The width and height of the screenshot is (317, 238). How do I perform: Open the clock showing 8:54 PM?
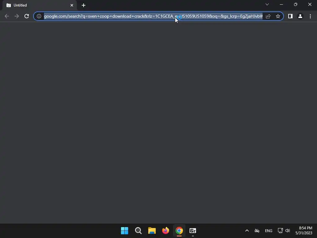point(304,231)
